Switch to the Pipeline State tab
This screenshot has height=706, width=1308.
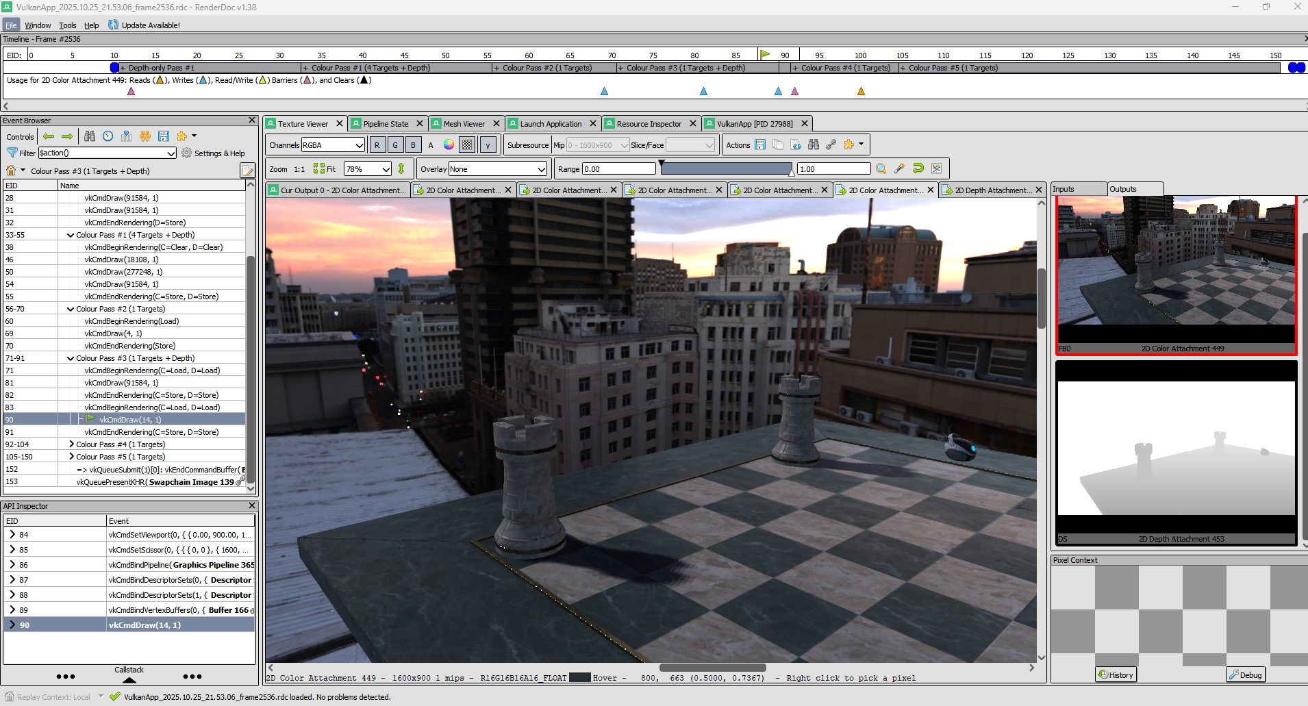(x=386, y=124)
